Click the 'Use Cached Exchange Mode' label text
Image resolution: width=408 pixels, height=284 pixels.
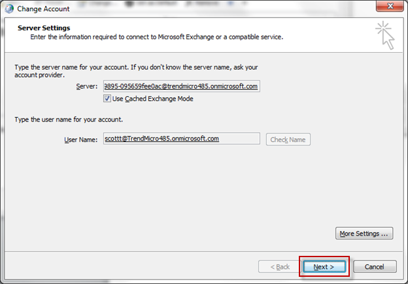(153, 99)
